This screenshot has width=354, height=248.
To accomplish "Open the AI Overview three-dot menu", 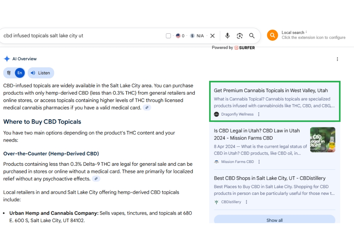I will [337, 59].
